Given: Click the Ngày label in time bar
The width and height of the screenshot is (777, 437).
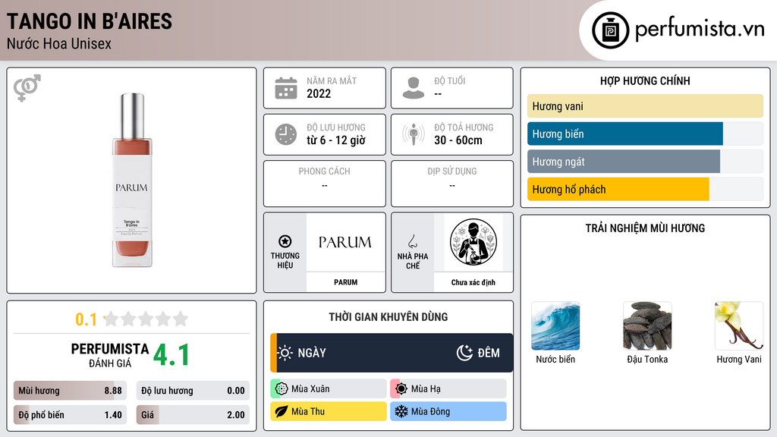Looking at the screenshot, I should 312,353.
